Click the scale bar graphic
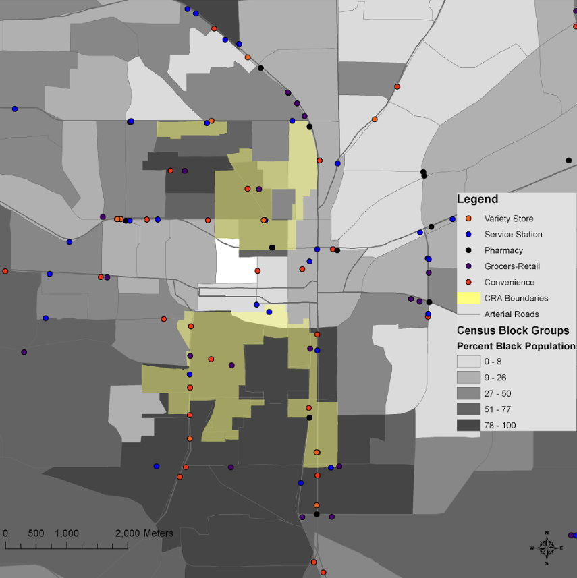The width and height of the screenshot is (577, 578). click(66, 545)
